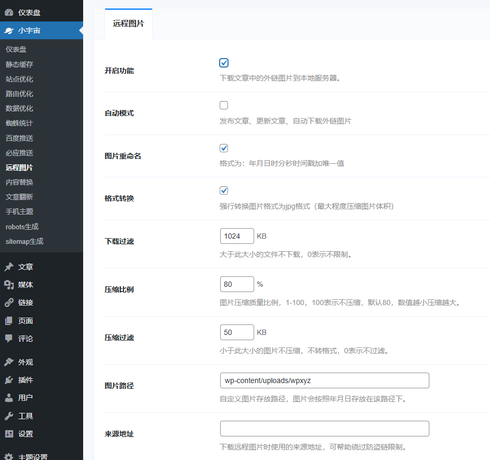Open the 文章 (Posts) pin icon

[x=9, y=266]
